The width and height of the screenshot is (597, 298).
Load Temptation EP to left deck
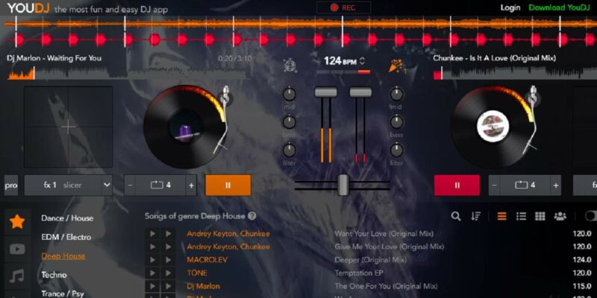pyautogui.click(x=152, y=273)
